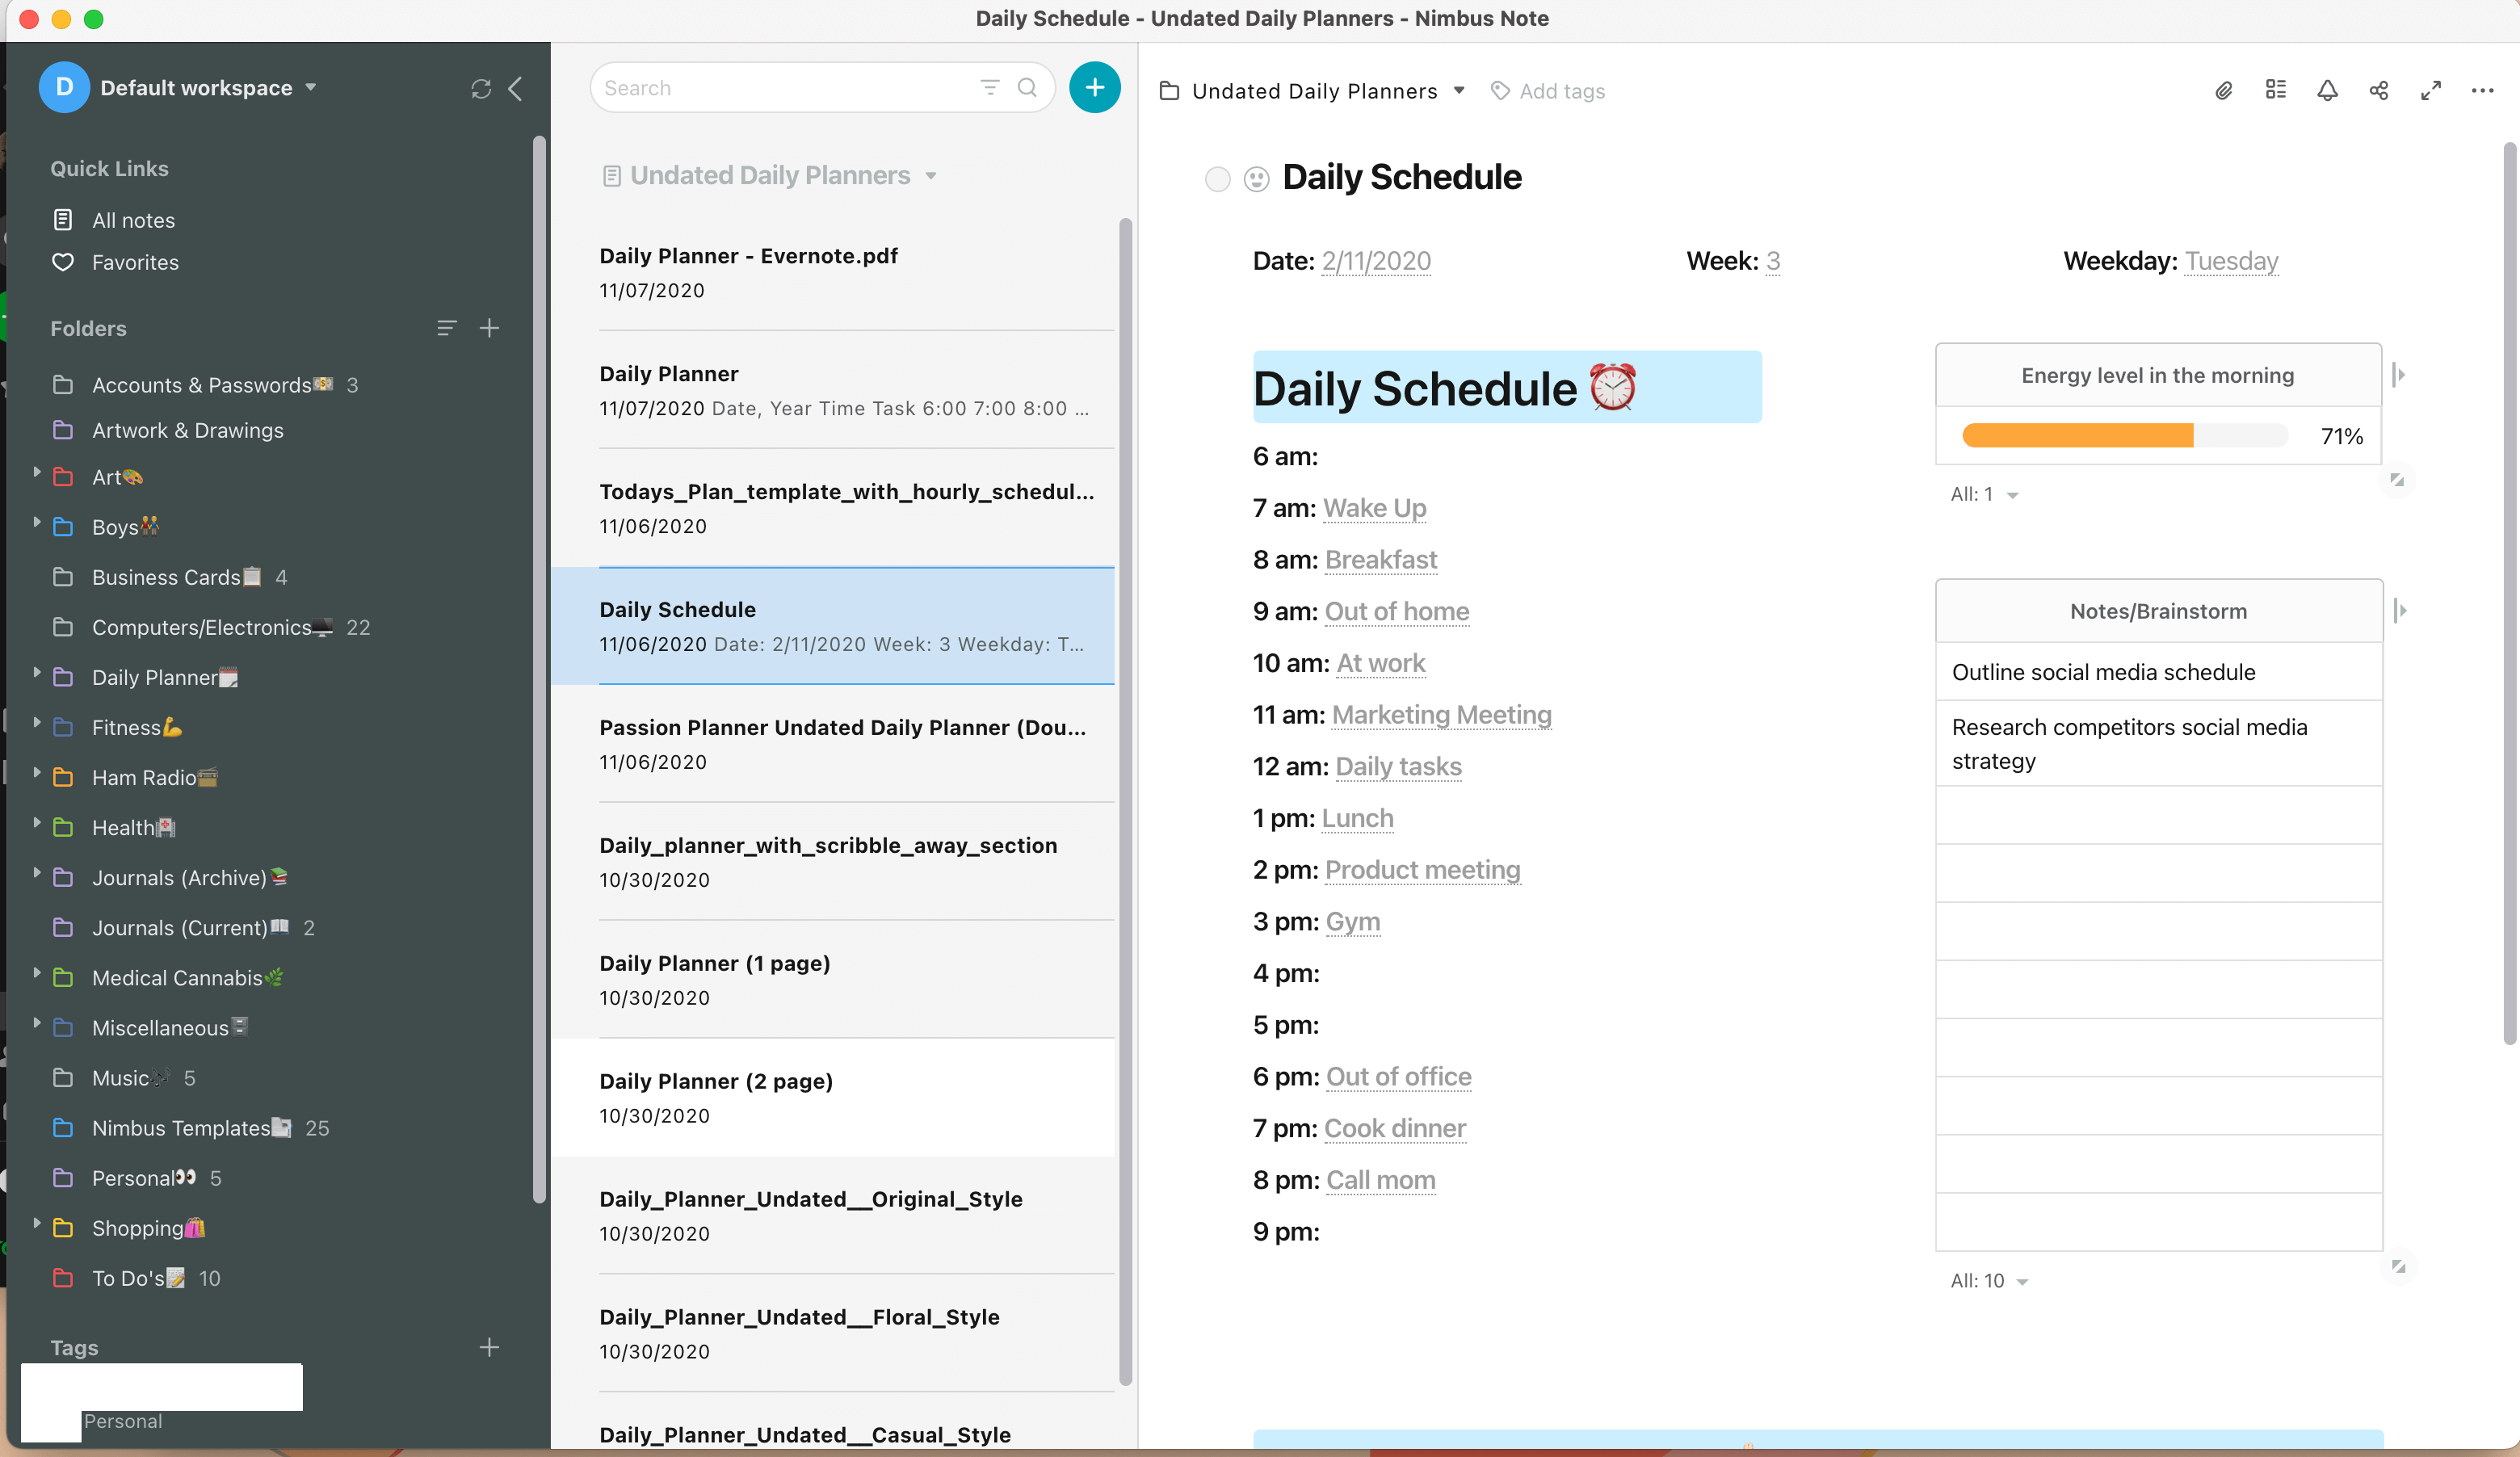Screen dimensions: 2520x1457
Task: Click the Favorites menu item
Action: [135, 262]
